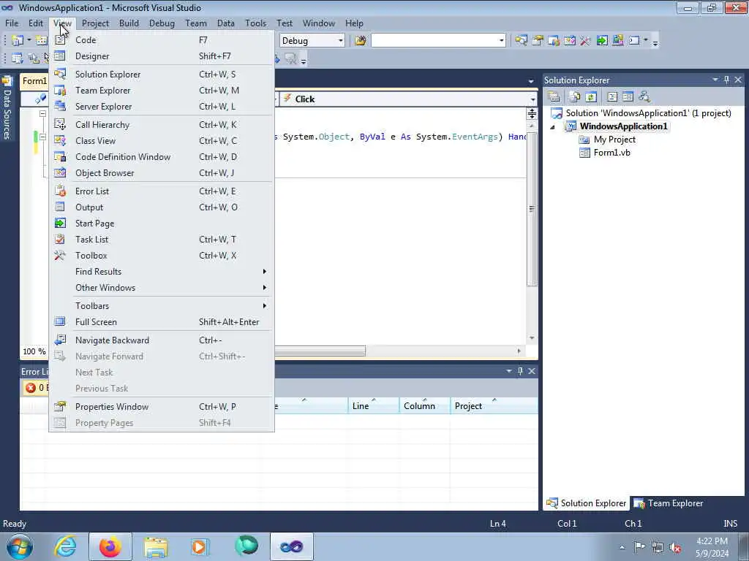Open the Debug configuration dropdown
Viewport: 749px width, 561px height.
tap(341, 41)
